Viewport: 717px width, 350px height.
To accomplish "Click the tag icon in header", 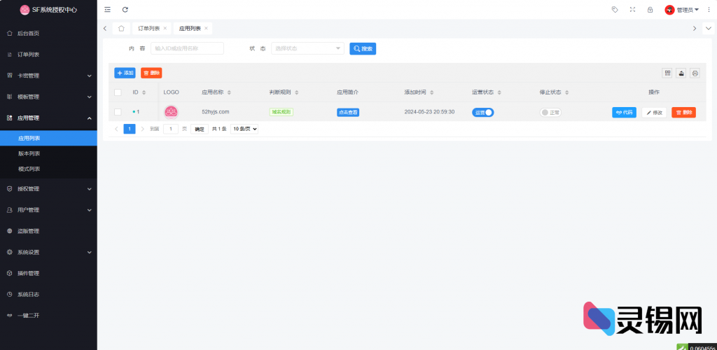I will [615, 10].
